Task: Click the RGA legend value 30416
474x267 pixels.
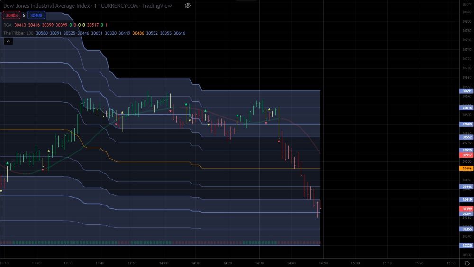Action: (34, 25)
